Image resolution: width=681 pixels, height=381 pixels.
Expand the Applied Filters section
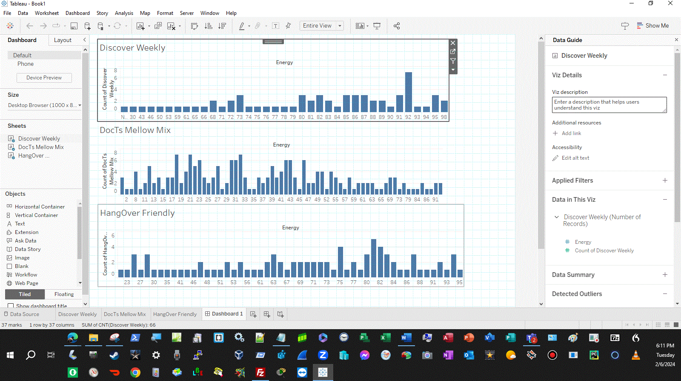click(x=665, y=181)
